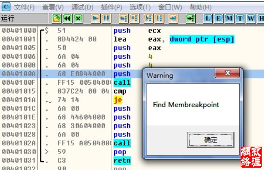Viewport: 264px width, 170px height.
Task: Click the open file toolbar icon
Action: click(57, 18)
